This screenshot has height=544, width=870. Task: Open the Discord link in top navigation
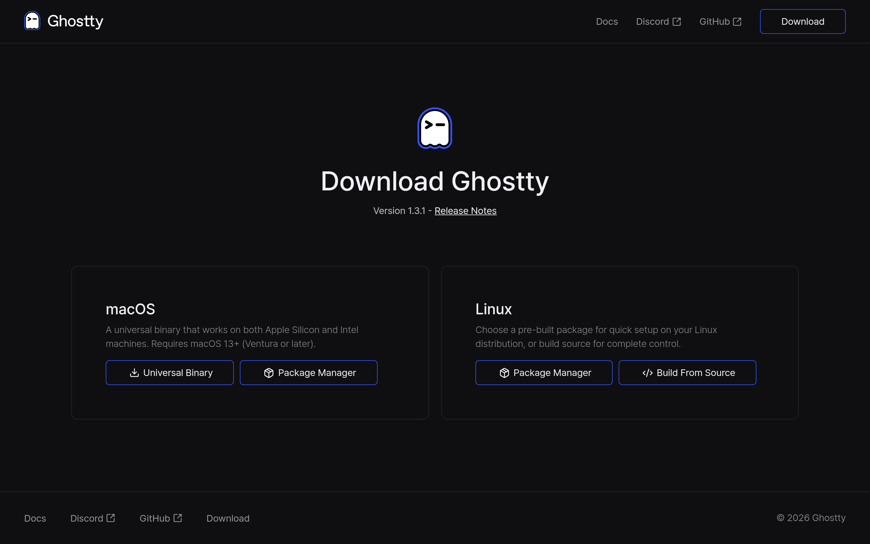(x=658, y=21)
